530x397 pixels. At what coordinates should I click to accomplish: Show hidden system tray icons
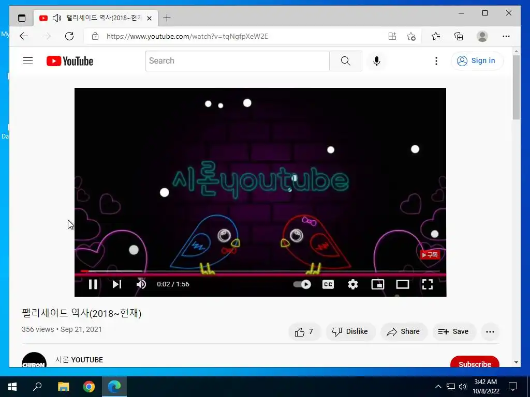coord(438,387)
